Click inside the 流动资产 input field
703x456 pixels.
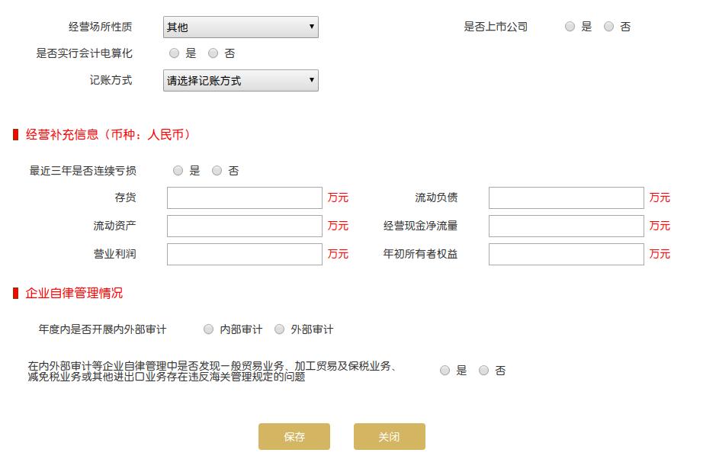tap(244, 226)
